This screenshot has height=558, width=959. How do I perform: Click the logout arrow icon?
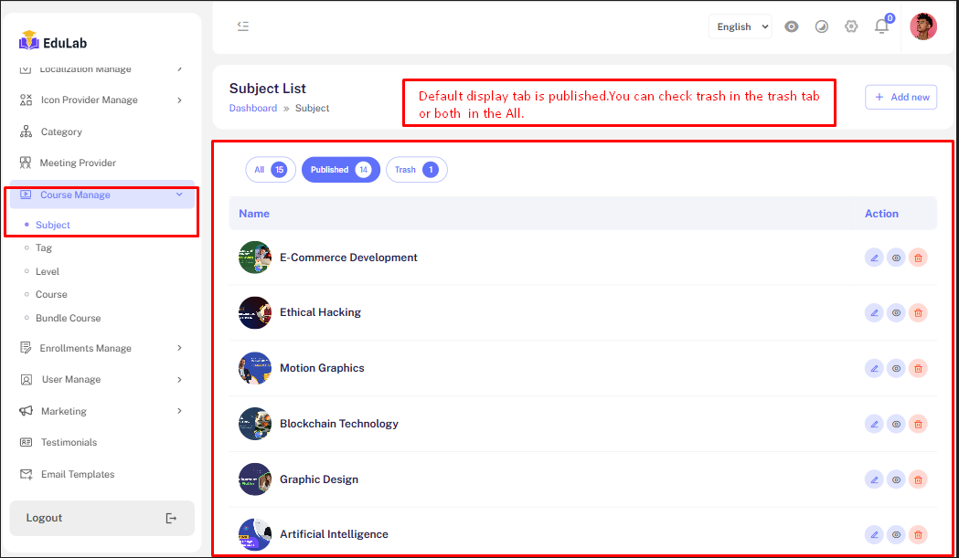coord(171,518)
